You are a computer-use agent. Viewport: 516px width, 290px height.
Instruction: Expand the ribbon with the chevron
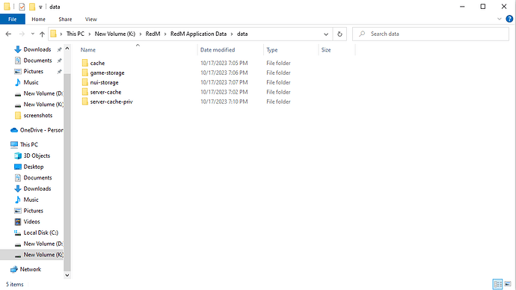[x=500, y=19]
